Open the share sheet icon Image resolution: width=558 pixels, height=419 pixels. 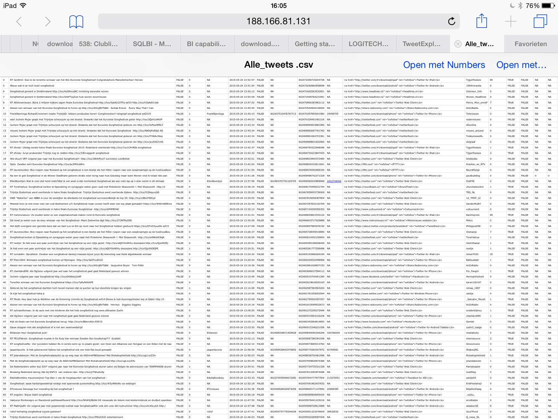tap(482, 21)
